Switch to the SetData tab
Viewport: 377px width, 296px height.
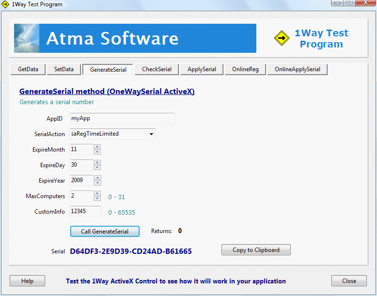click(63, 69)
